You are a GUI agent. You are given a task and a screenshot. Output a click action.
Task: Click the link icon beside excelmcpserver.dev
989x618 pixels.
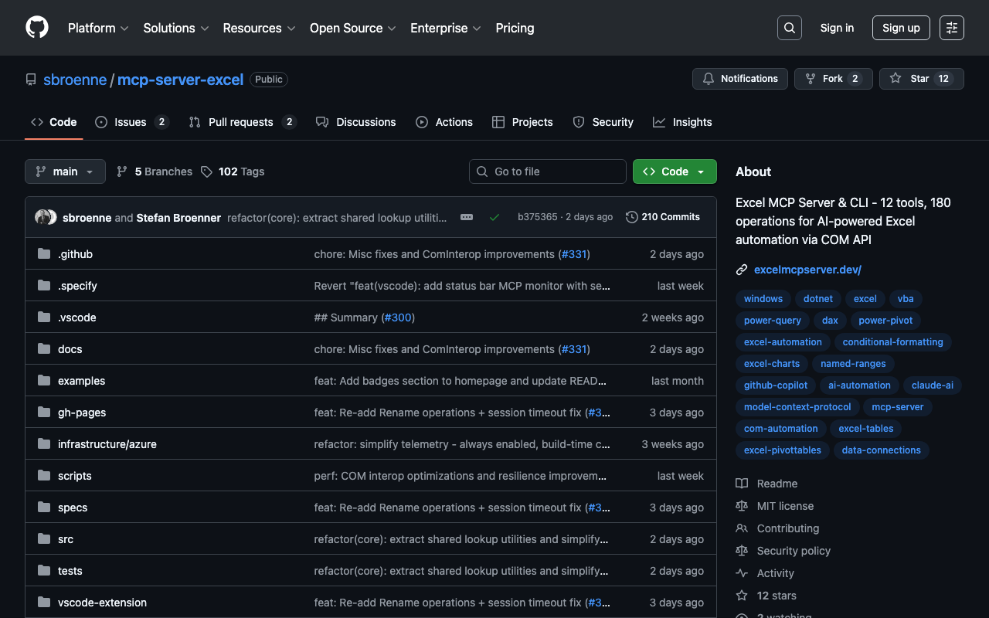coord(742,270)
